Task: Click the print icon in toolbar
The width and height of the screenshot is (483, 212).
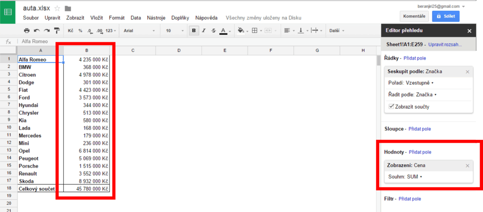Action: tap(27, 31)
